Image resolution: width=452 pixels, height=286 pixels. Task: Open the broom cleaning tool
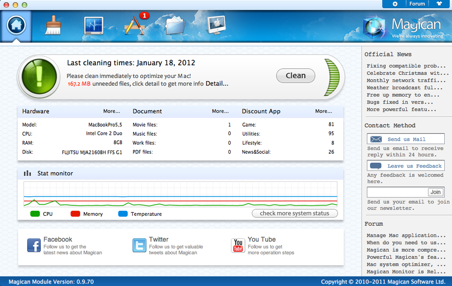pos(53,25)
